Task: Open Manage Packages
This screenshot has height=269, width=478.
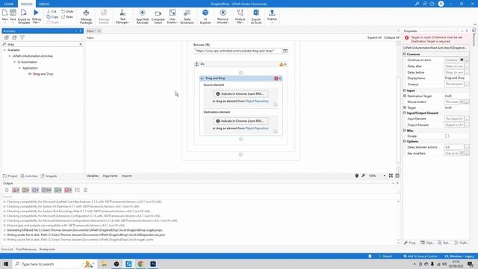Action: [x=86, y=16]
